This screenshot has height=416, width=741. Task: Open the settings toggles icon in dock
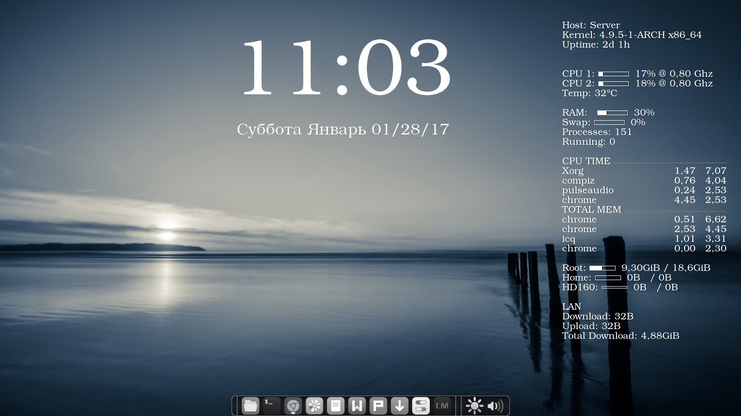(x=421, y=406)
